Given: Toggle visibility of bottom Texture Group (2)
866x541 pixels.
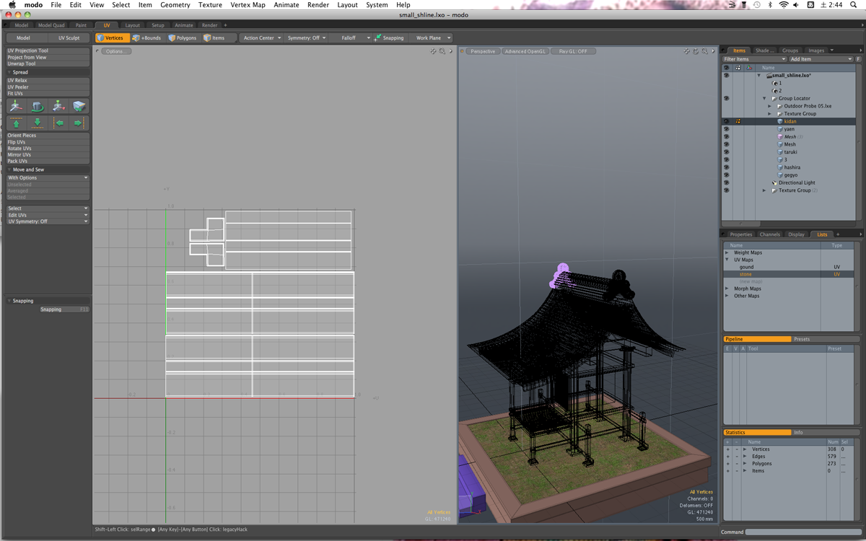Looking at the screenshot, I should pyautogui.click(x=727, y=190).
